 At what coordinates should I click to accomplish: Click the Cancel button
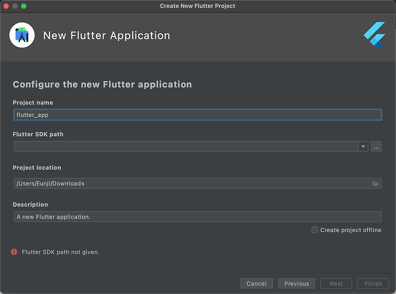click(256, 284)
